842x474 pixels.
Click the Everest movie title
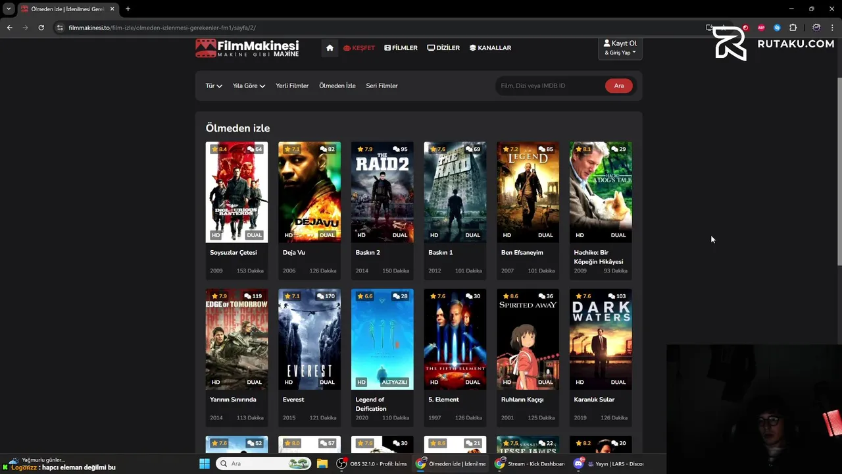click(x=293, y=400)
